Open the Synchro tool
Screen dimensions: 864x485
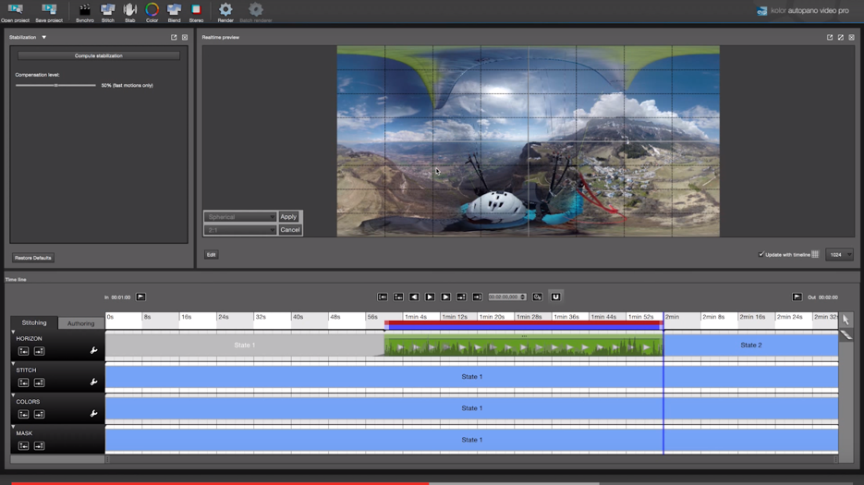point(84,11)
